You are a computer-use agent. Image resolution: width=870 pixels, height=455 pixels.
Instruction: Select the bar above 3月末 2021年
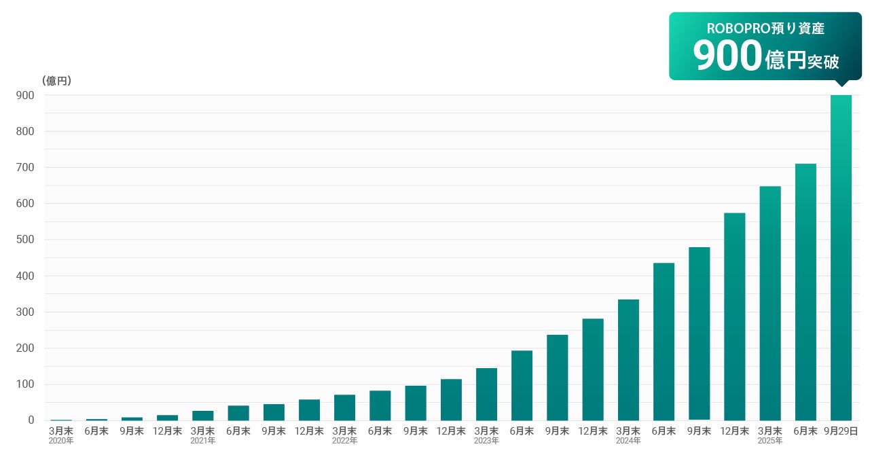(x=202, y=416)
